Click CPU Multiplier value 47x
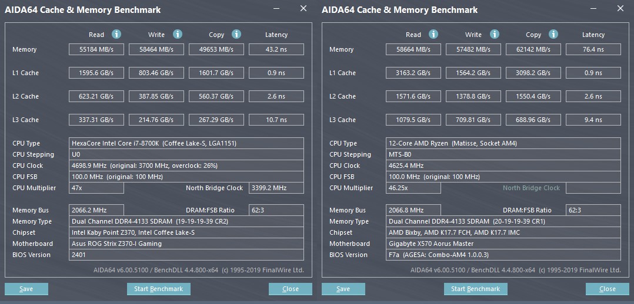Screen dimensions: 634x304 [96, 188]
